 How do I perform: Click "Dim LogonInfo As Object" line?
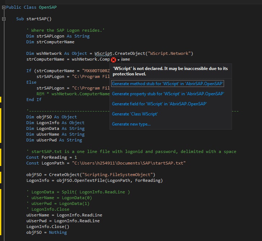click(55, 123)
